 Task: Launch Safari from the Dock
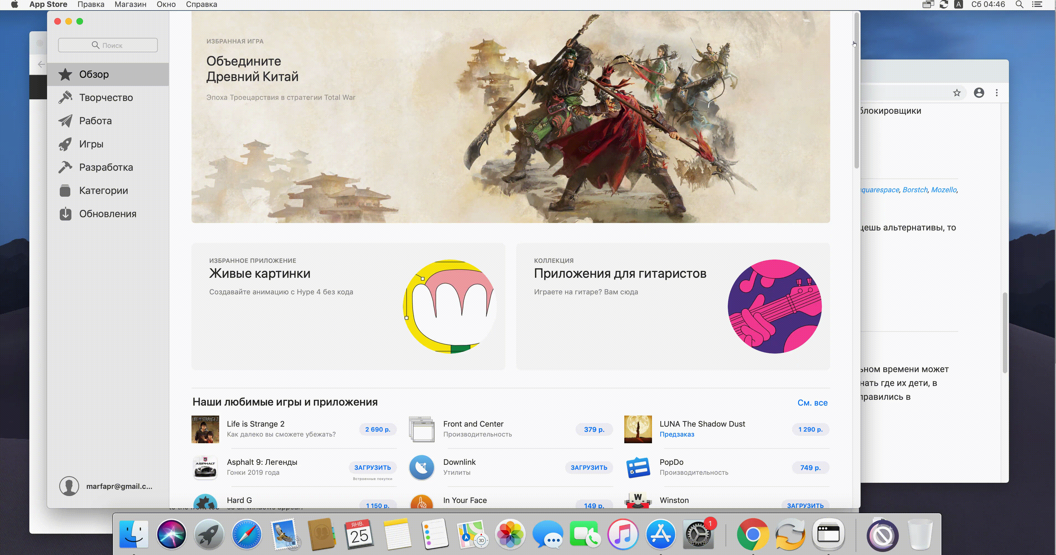[x=246, y=534]
